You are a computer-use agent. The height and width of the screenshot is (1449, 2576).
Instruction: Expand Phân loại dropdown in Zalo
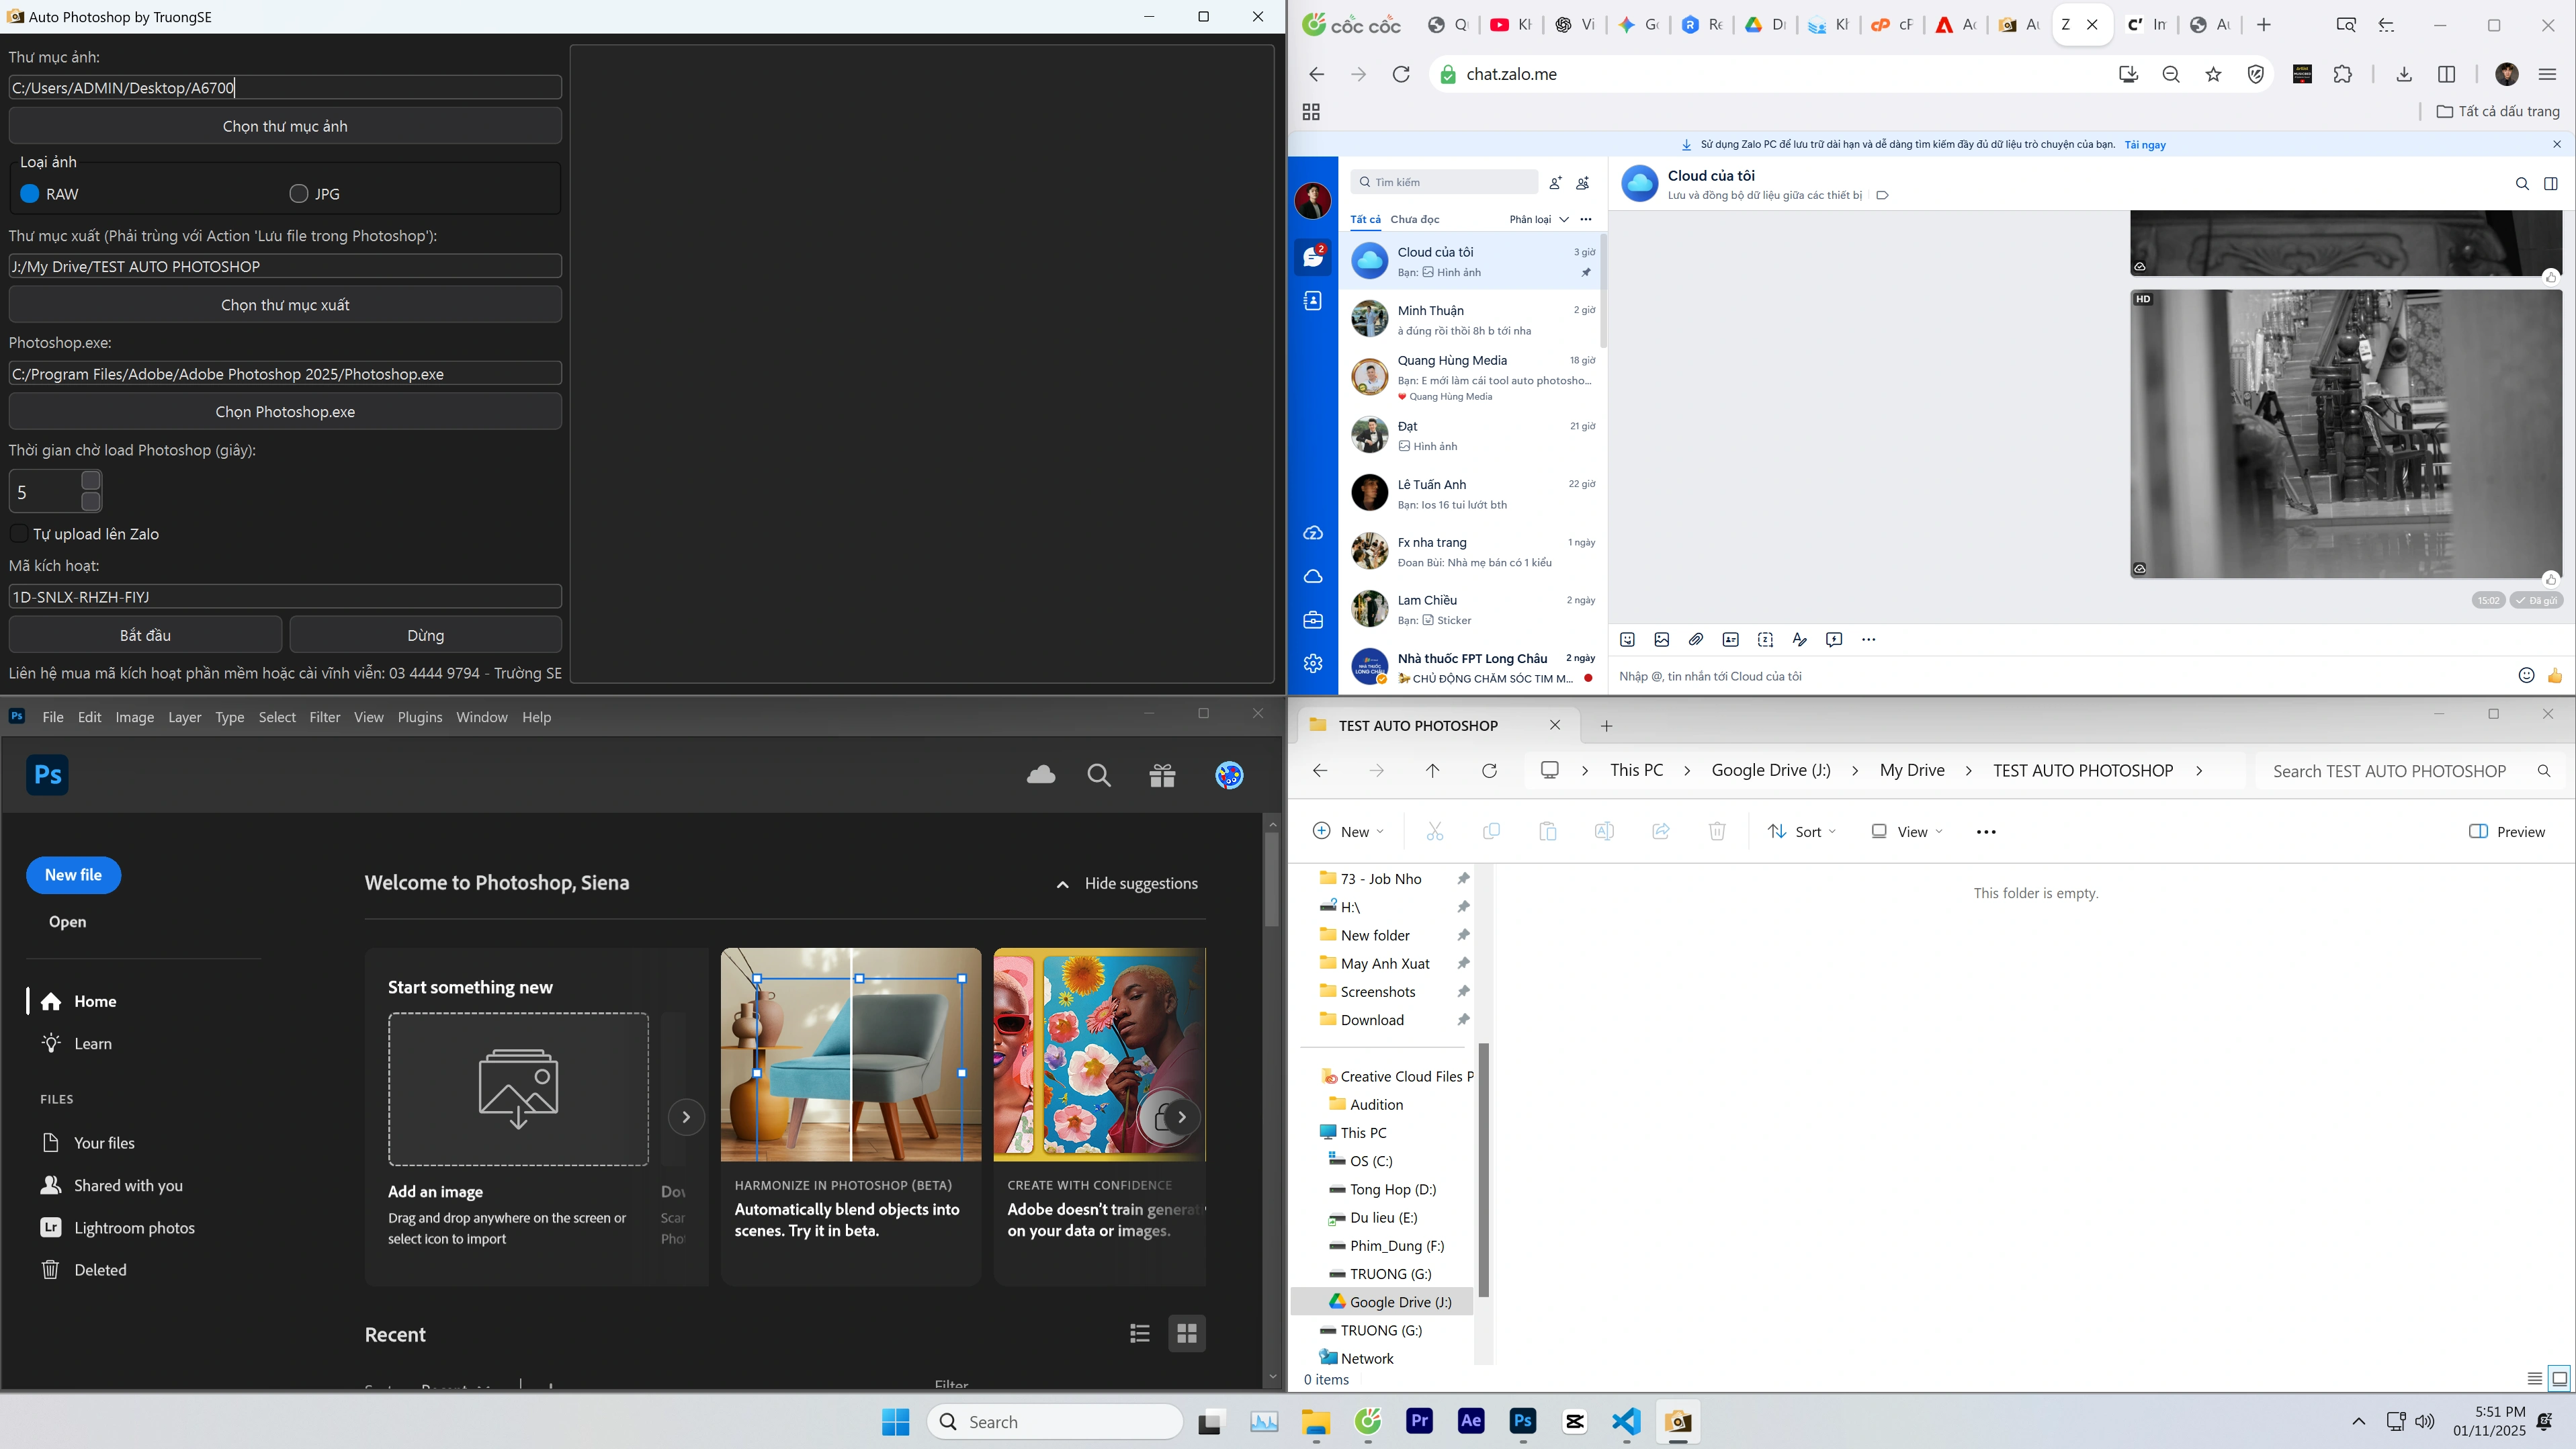click(1539, 220)
